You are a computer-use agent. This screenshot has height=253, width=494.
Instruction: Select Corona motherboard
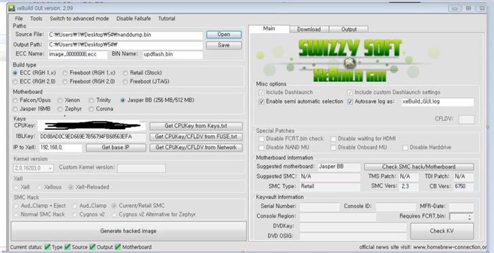coord(101,109)
